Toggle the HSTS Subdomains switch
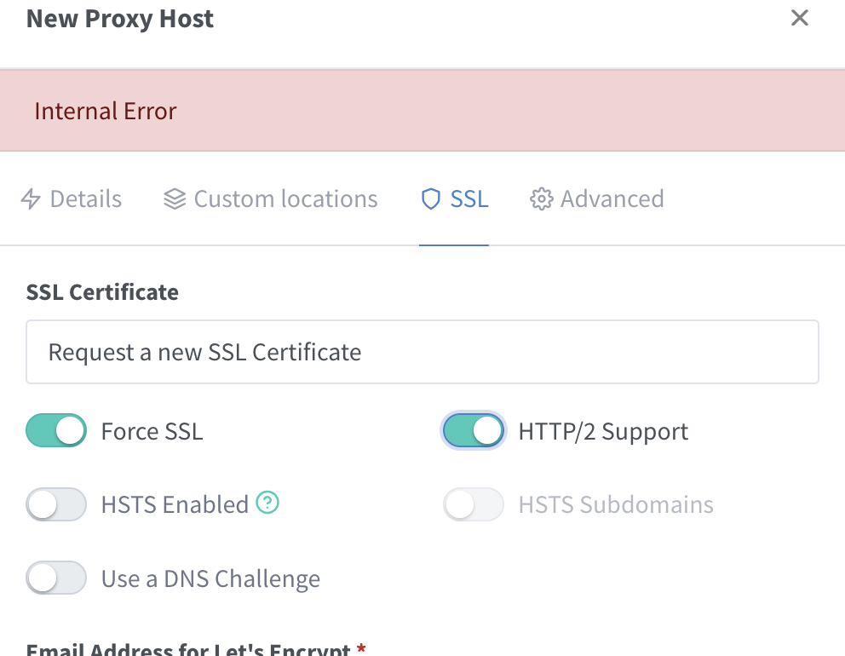The height and width of the screenshot is (656, 845). point(474,504)
